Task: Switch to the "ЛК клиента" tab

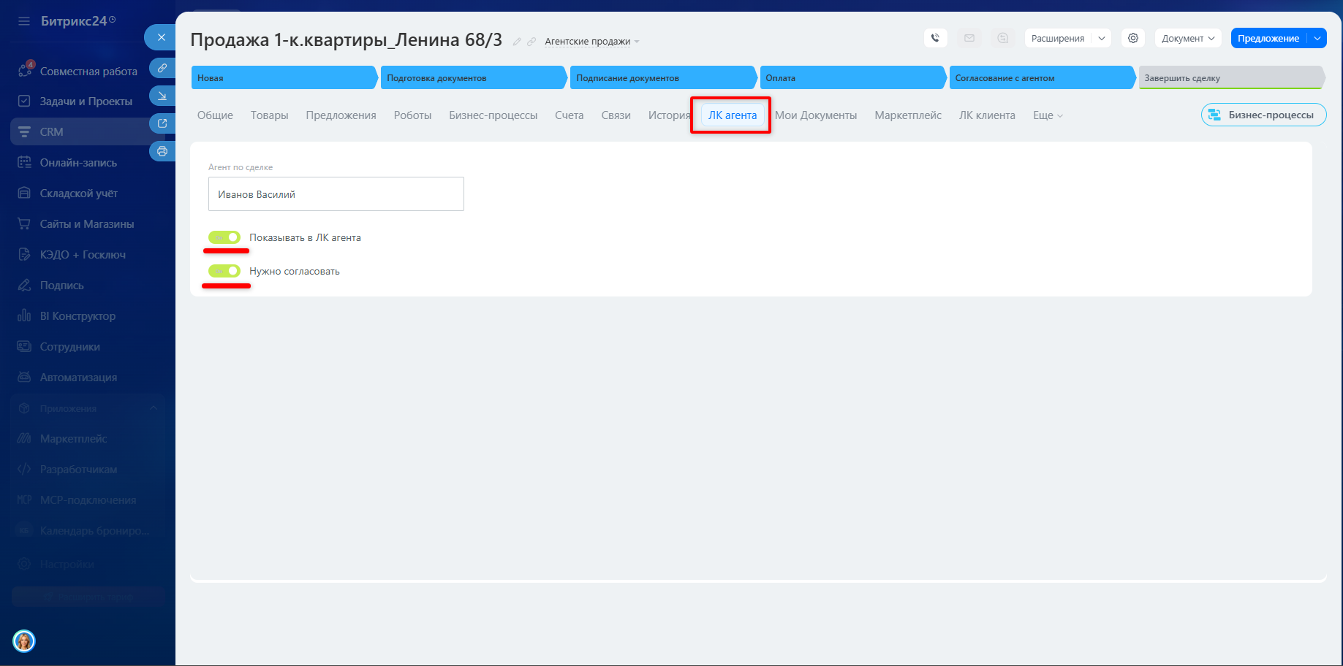Action: click(x=986, y=115)
